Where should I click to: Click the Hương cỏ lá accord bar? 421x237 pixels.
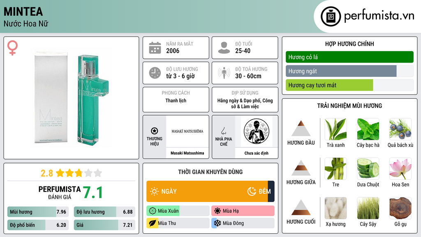click(349, 57)
